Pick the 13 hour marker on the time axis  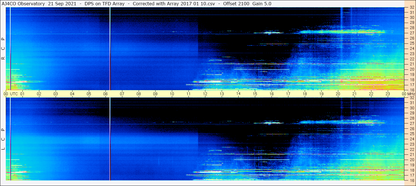tap(222, 94)
